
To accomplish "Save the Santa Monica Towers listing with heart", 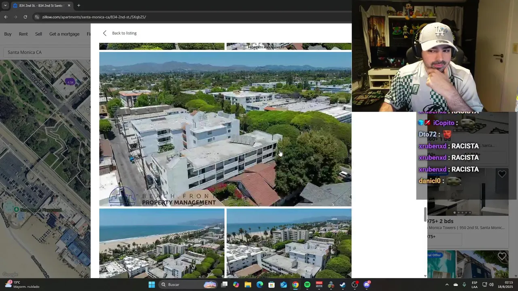I will (x=502, y=174).
